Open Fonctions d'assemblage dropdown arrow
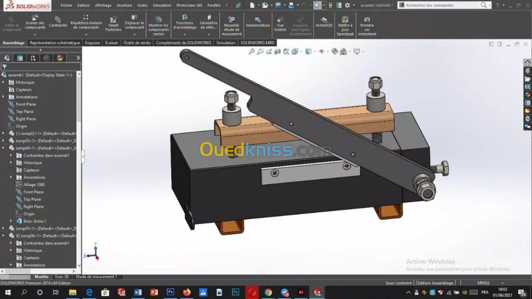 click(x=184, y=34)
